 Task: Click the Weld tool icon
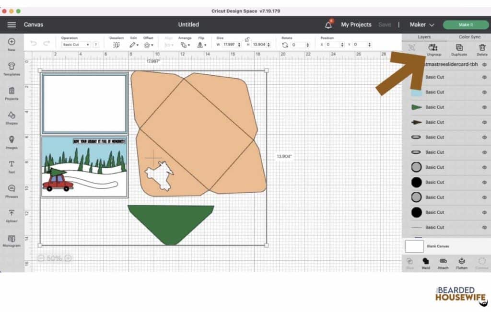(x=425, y=263)
